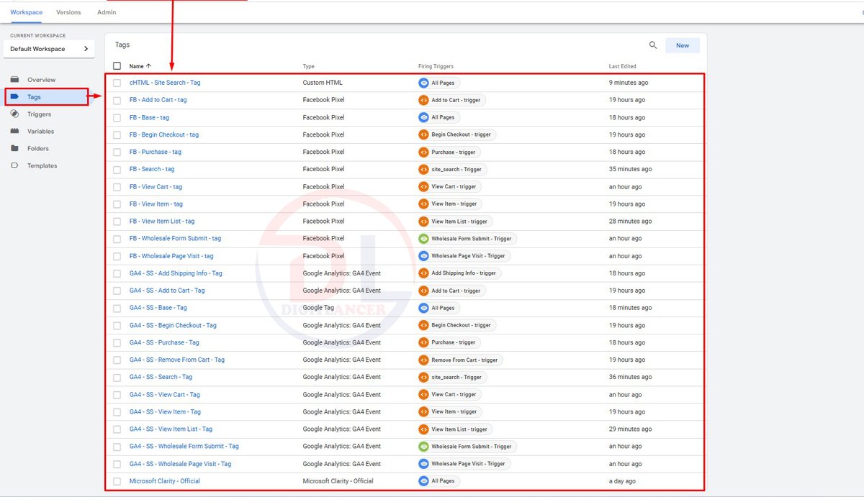Open GA4 - SS - Wholesale Page Visit - Tag
864x497 pixels.
tap(181, 464)
